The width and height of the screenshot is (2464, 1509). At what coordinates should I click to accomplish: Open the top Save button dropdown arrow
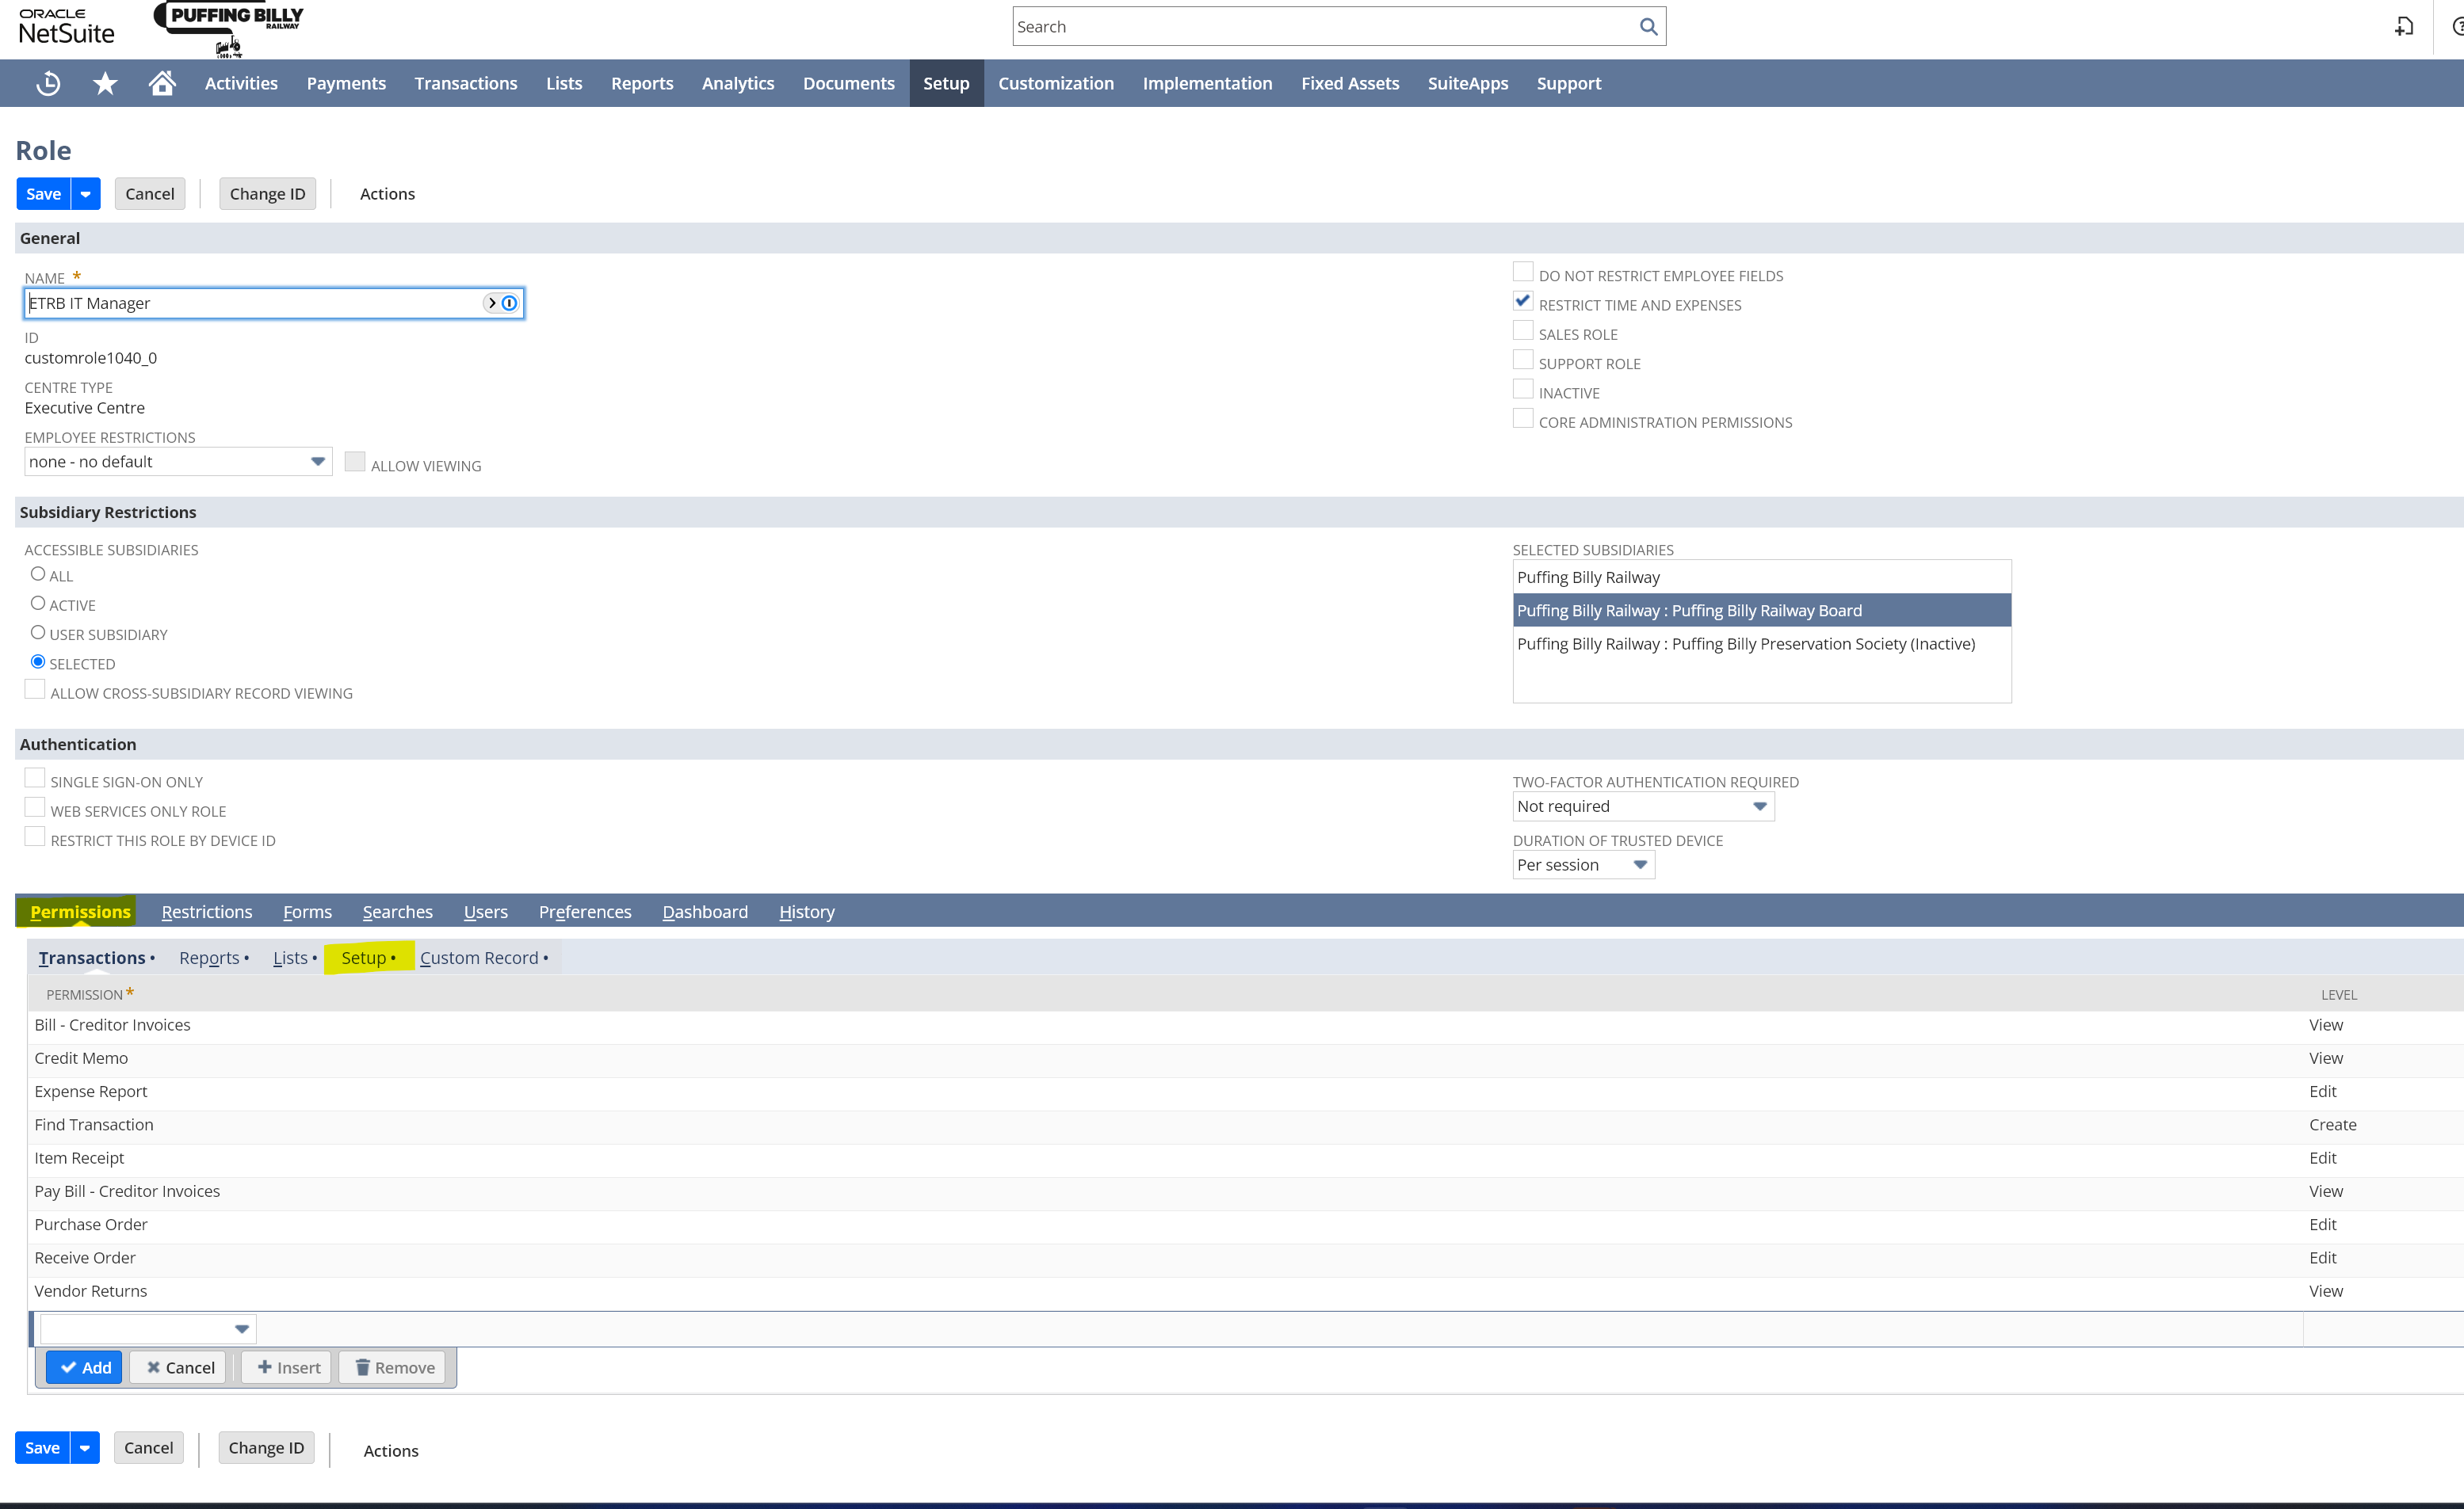(86, 194)
